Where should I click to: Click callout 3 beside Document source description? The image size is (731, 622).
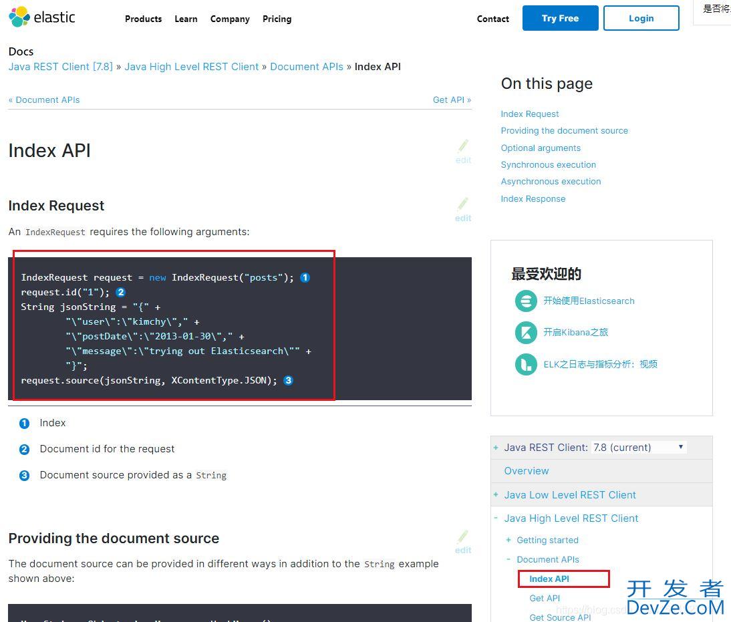24,476
